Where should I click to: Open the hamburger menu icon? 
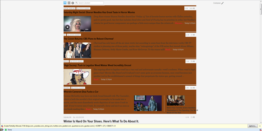tap(69, 3)
